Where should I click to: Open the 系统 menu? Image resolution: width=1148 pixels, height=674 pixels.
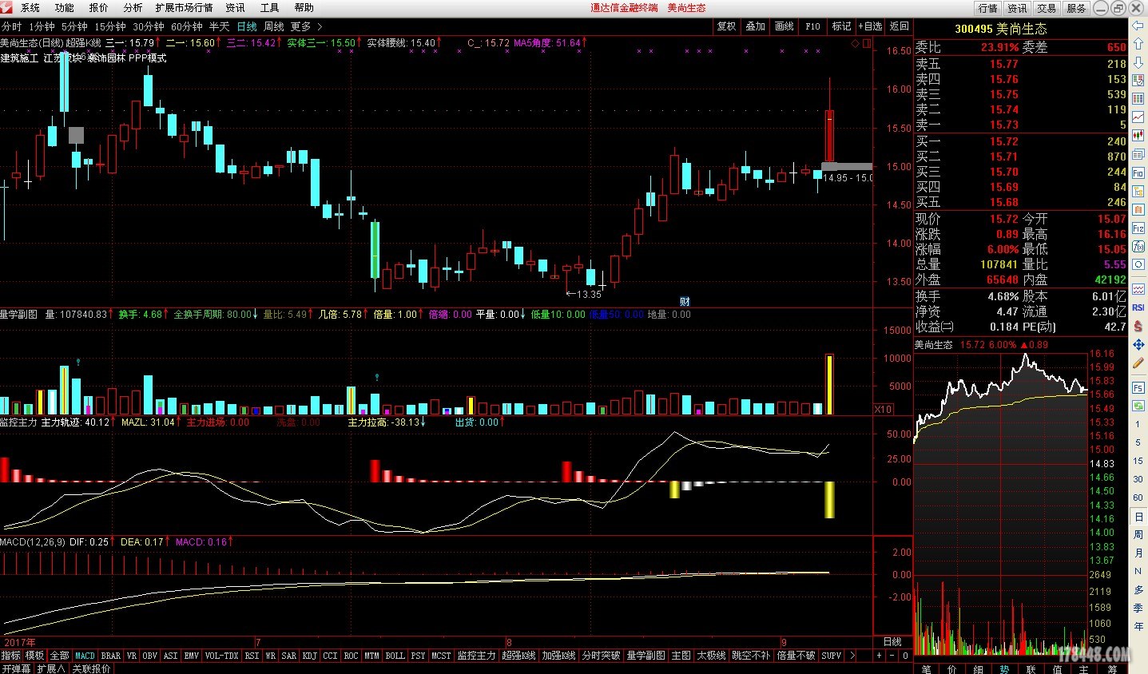click(30, 7)
